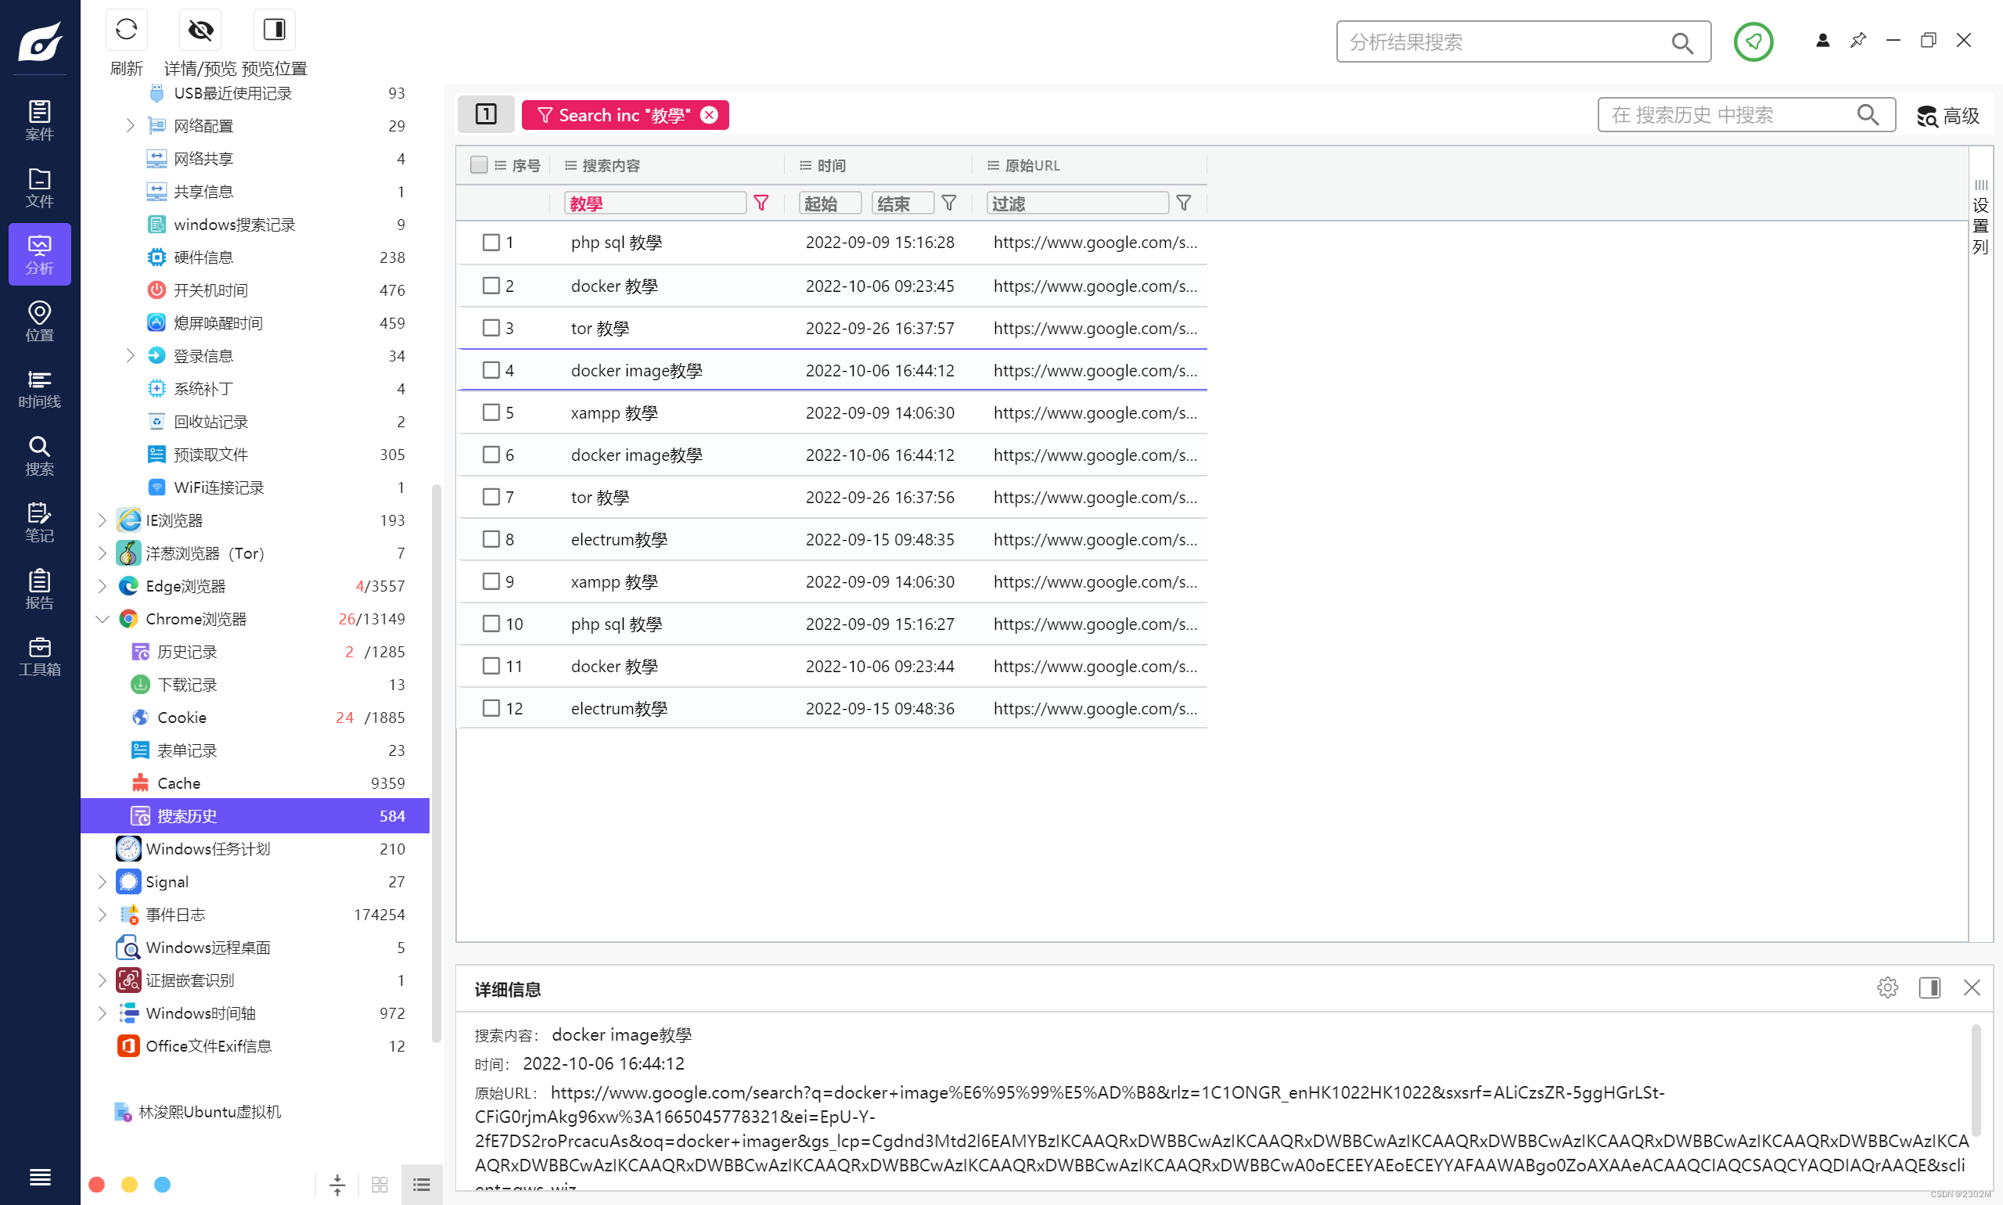2003x1205 pixels.
Task: Open the toolbox (工具箱) sidebar section
Action: point(39,656)
